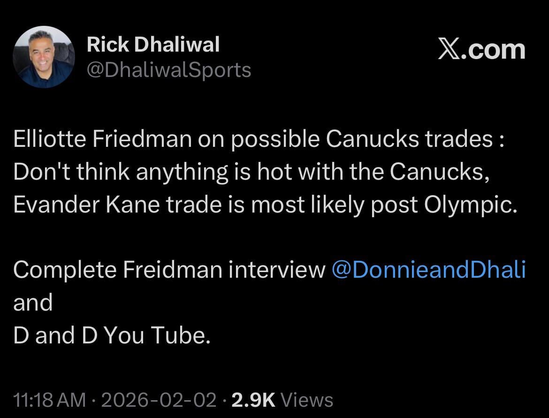Click the @DhaliwalSports handle
Viewport: 549px width, 418px height.
click(169, 69)
